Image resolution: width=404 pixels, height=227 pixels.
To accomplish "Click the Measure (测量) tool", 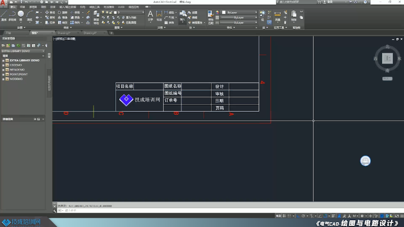I will coord(278,16).
